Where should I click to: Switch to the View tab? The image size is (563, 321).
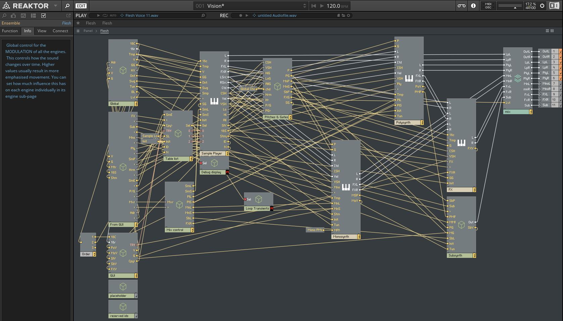pos(42,31)
